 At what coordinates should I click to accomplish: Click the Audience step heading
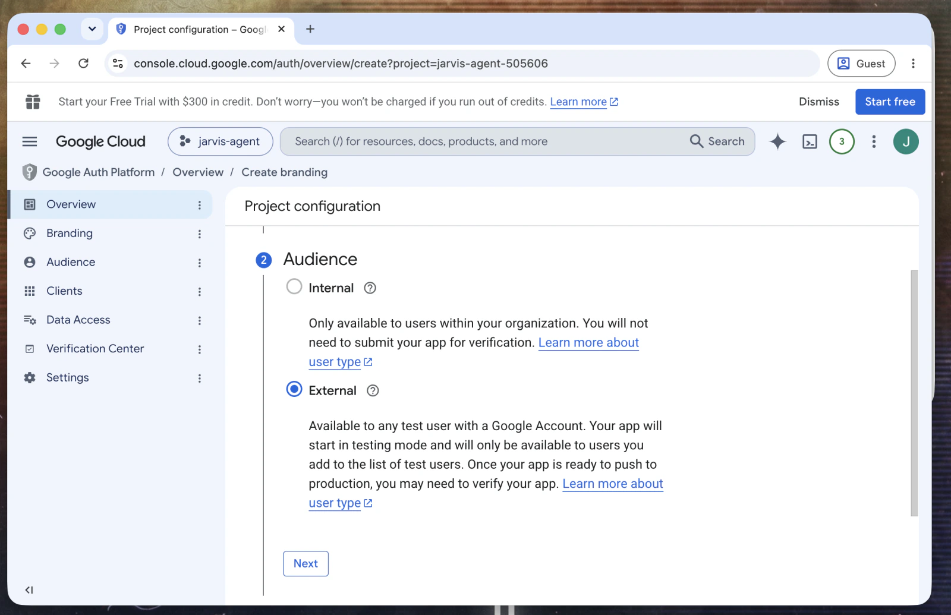[320, 259]
